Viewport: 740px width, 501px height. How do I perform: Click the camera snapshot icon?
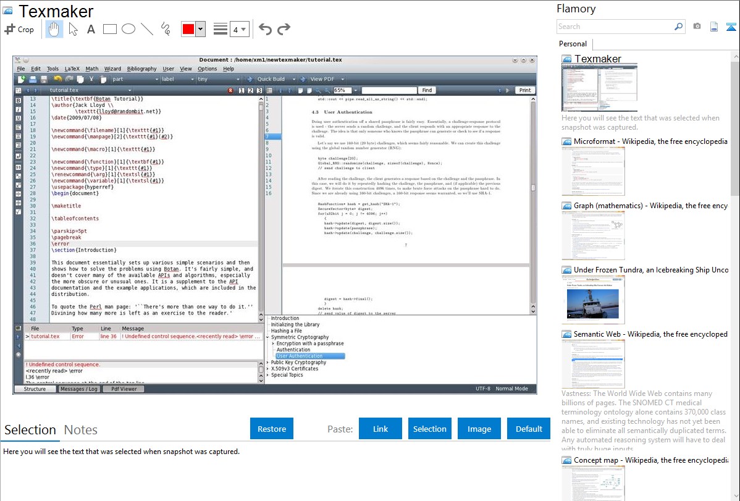point(697,27)
